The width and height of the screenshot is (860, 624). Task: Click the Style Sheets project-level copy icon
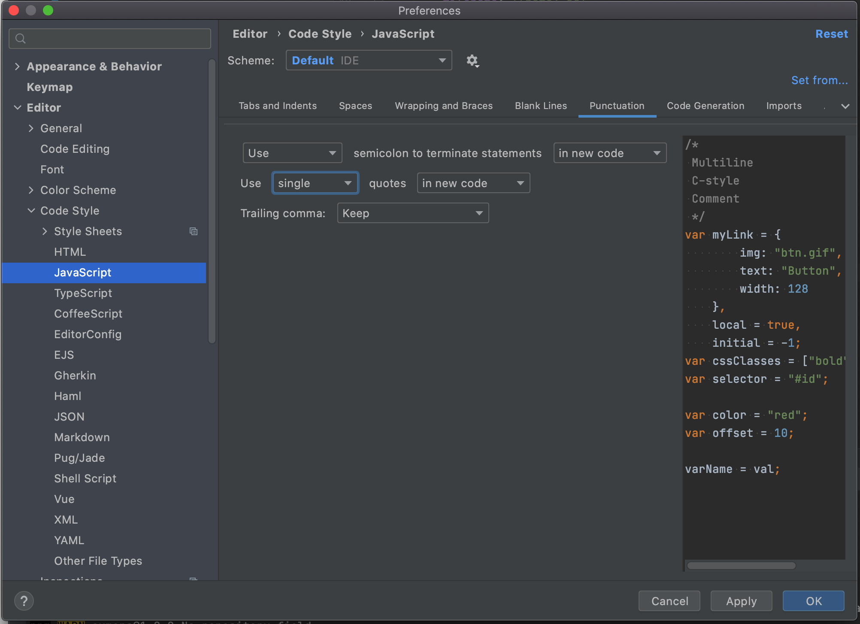(194, 231)
